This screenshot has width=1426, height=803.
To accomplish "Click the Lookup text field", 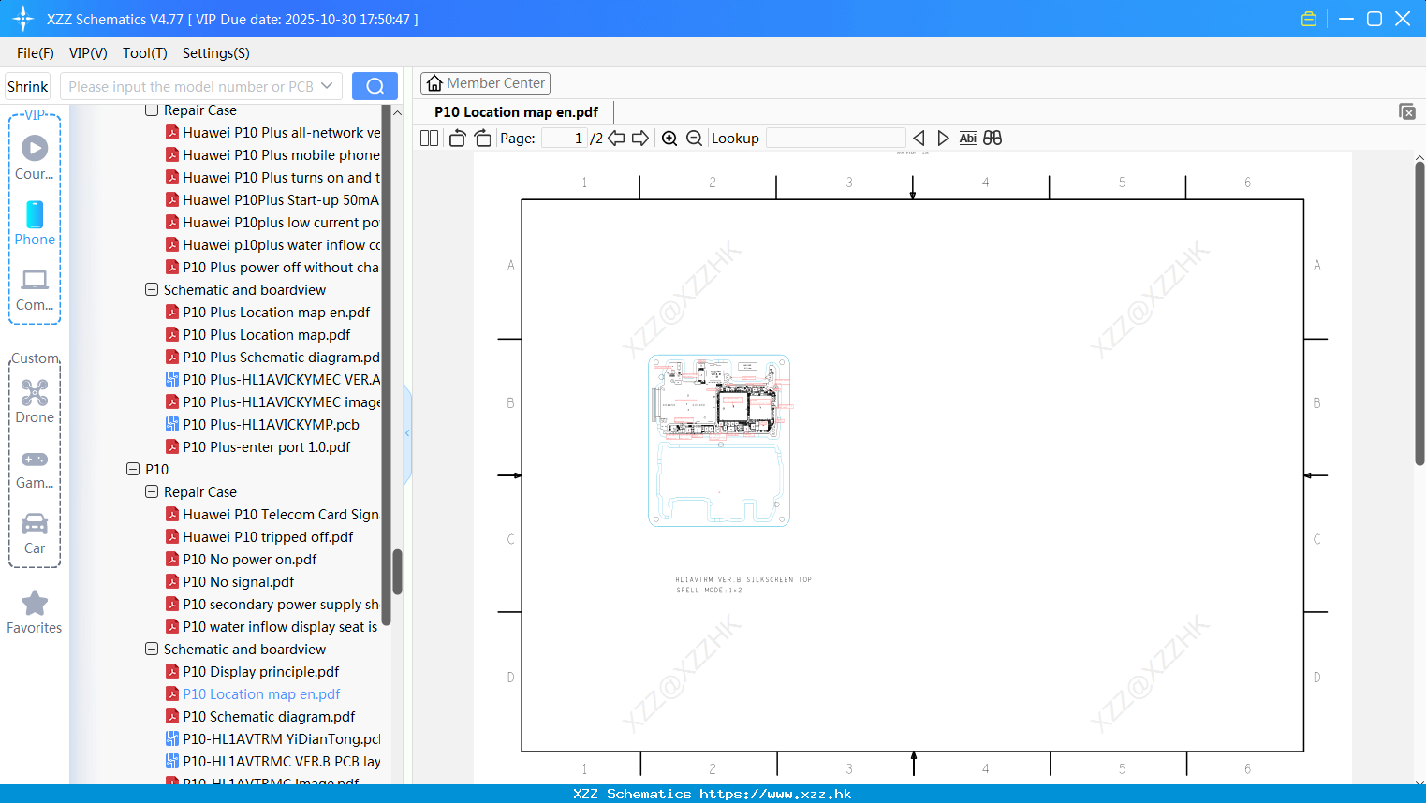I will click(x=835, y=138).
